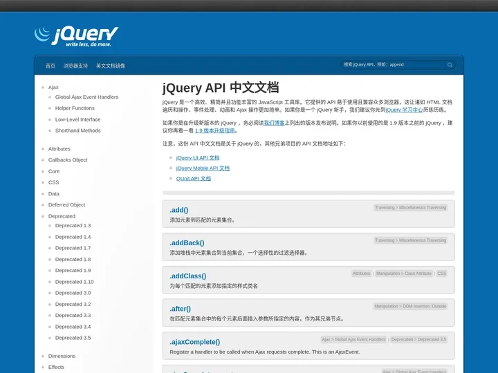The image size is (498, 373).
Task: Open Deprecated 3.4 sidebar link
Action: [73, 327]
